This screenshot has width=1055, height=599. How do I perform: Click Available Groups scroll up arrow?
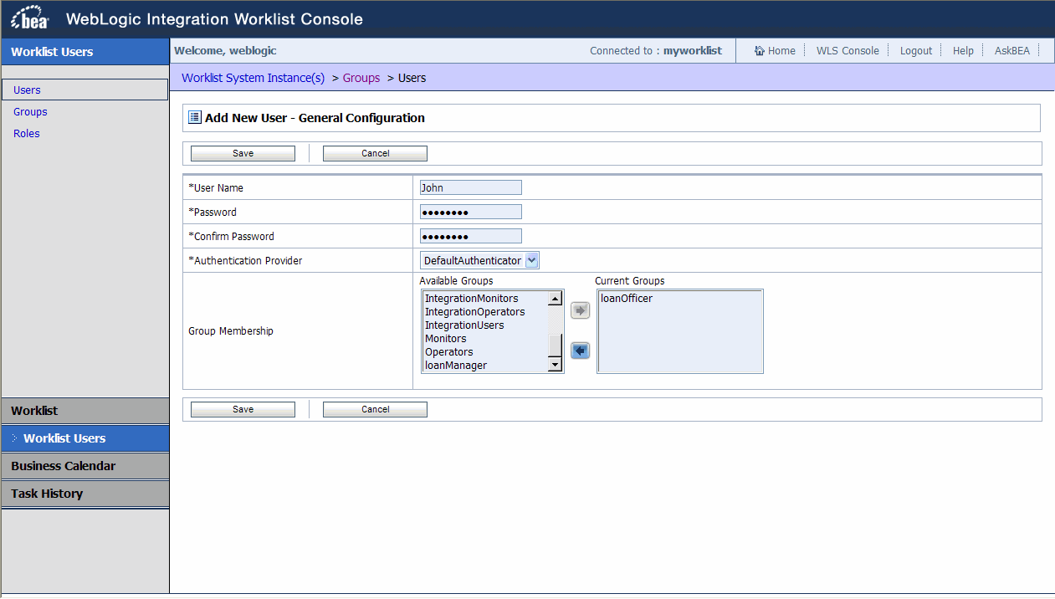[555, 299]
